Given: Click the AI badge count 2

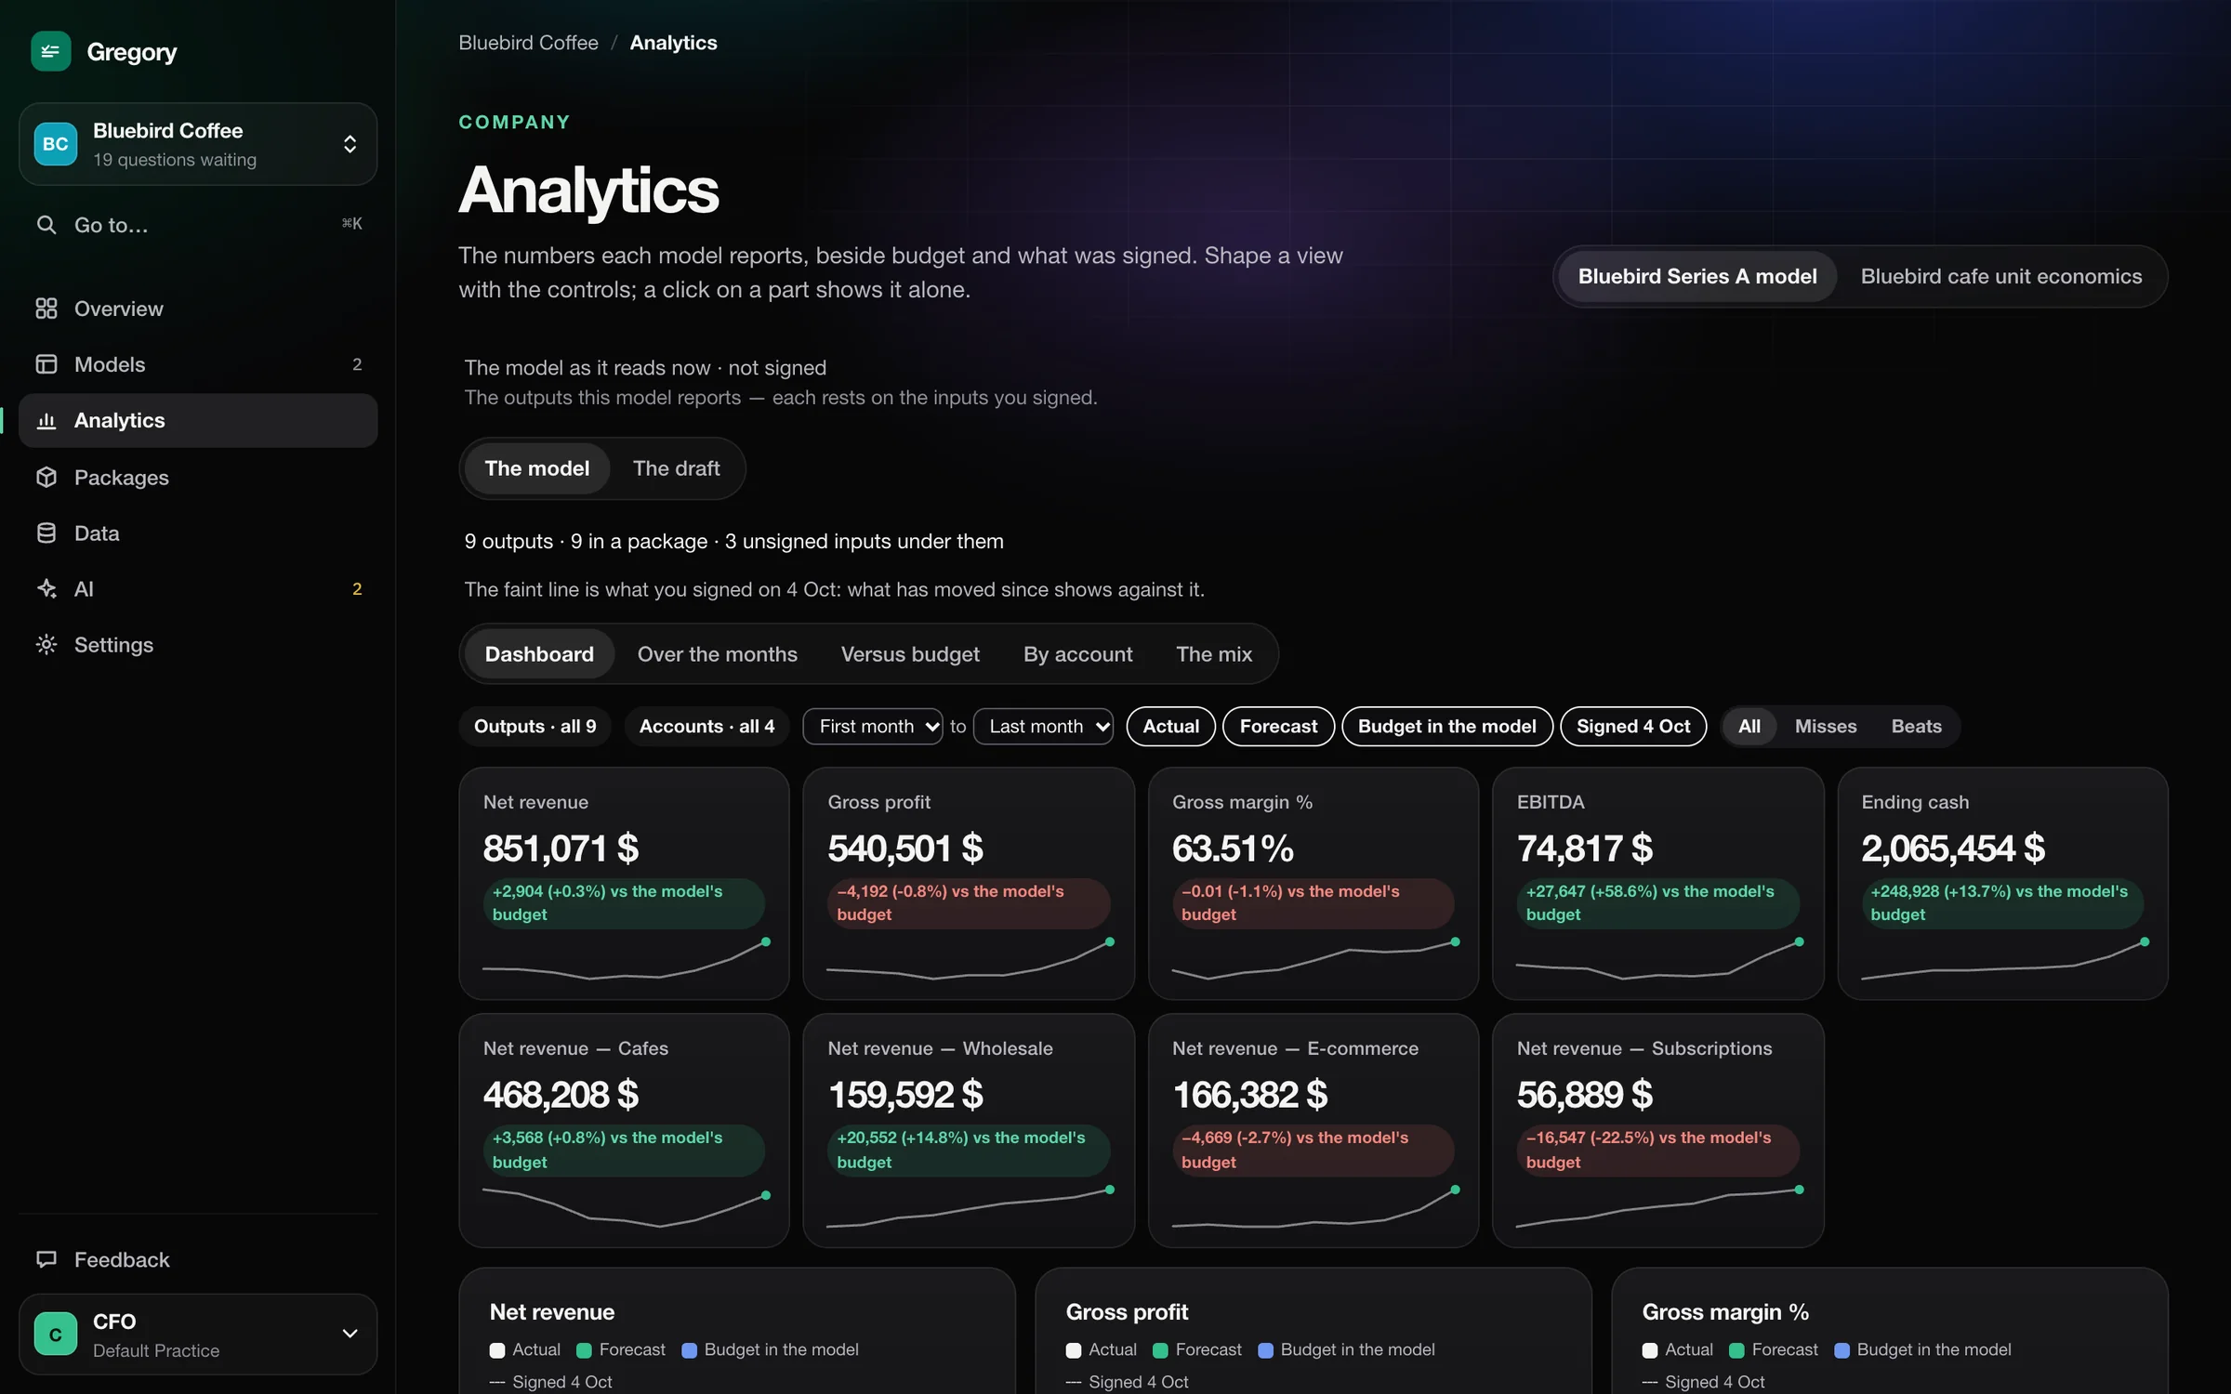Looking at the screenshot, I should click(x=357, y=589).
